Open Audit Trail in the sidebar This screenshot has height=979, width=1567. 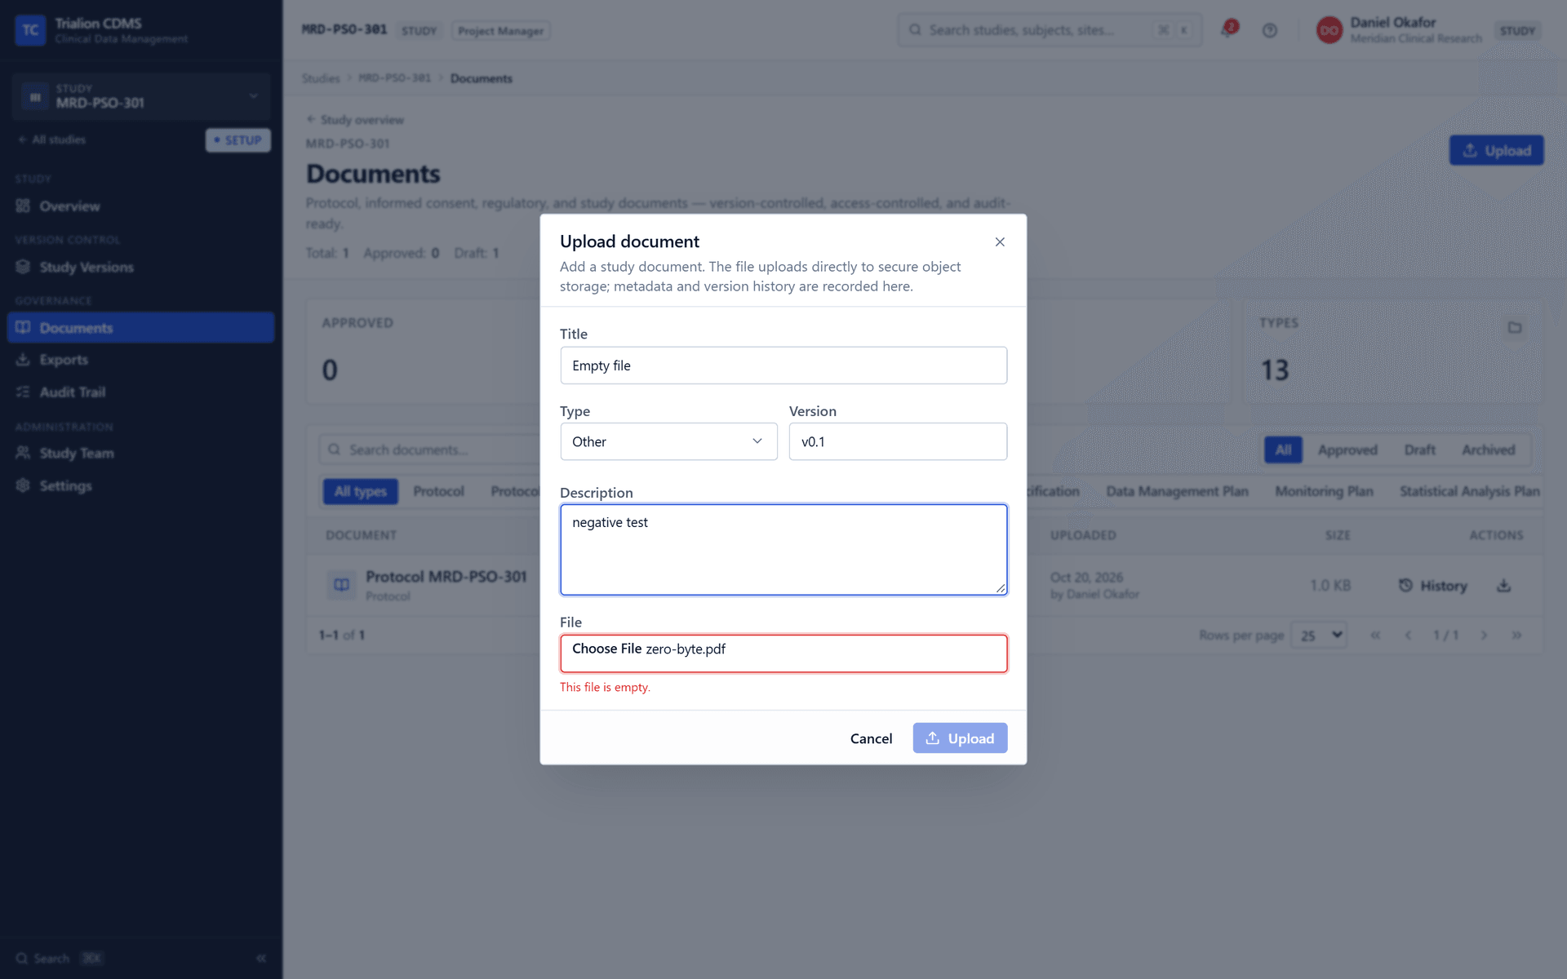(140, 392)
